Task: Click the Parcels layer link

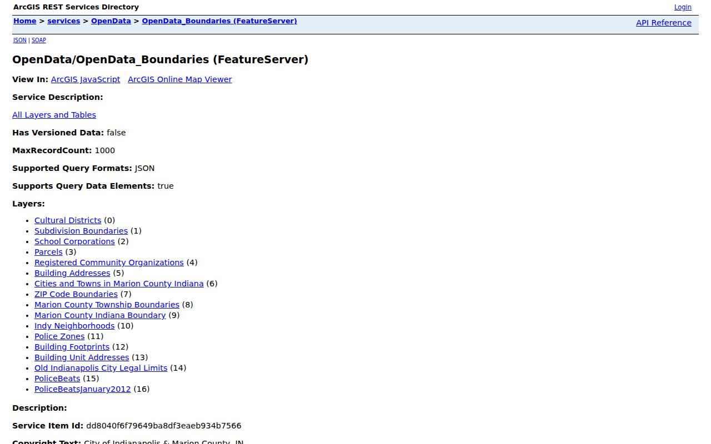Action: coord(48,252)
